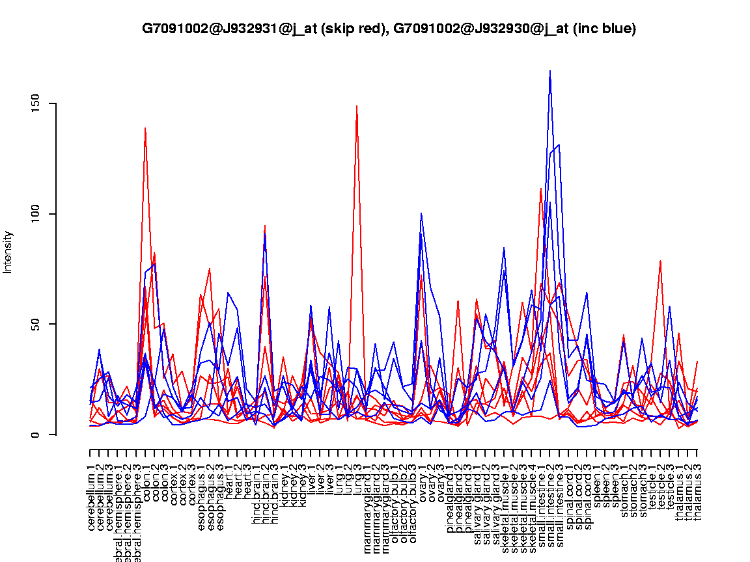Click the tall red peak at lung.3

[x=357, y=106]
